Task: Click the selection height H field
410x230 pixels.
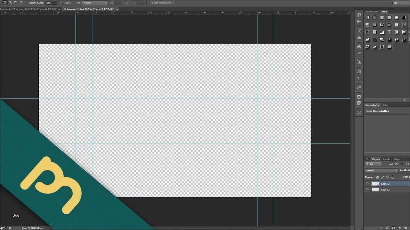Action: click(x=140, y=3)
